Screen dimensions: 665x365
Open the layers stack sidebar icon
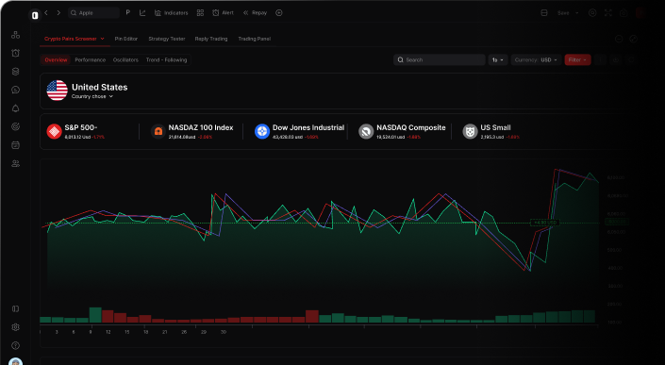coord(16,72)
